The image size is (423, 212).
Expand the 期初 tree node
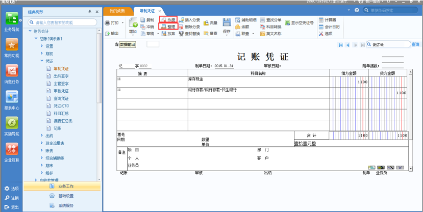point(42,54)
